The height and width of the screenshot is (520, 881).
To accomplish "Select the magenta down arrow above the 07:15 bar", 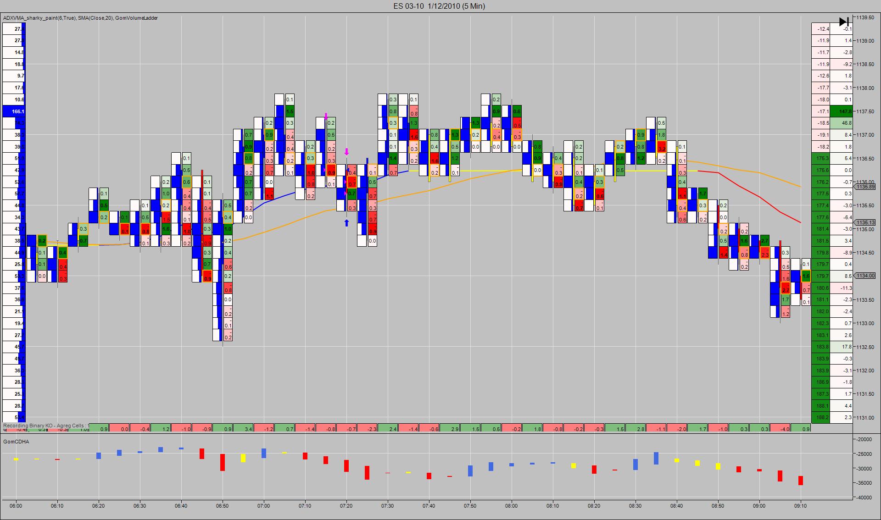I will point(326,116).
